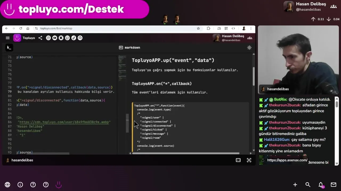This screenshot has height=191, width=341.
Task: Click the chat scrollbar up arrow
Action: tap(337, 99)
